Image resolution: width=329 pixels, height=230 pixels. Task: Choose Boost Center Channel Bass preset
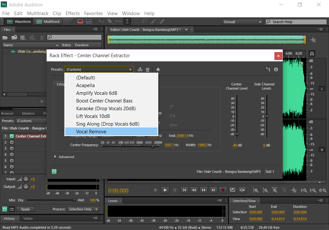pos(111,101)
